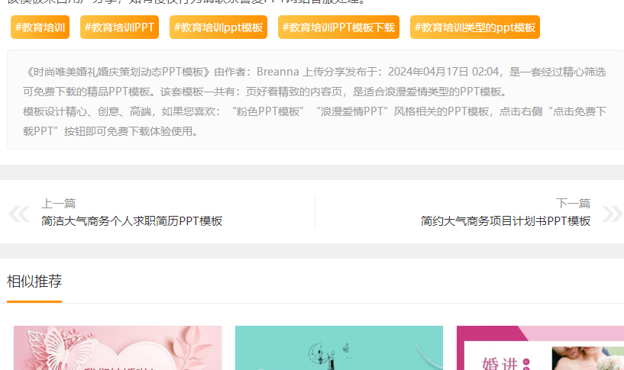Screen dimensions: 624x370
Task: Select the 相似推荐 tab heading
Action: [34, 282]
